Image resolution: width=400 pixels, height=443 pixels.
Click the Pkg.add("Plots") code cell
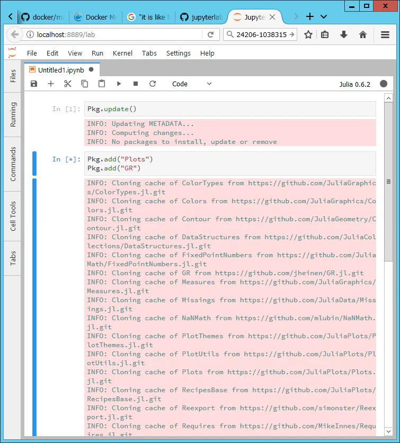tap(230, 164)
